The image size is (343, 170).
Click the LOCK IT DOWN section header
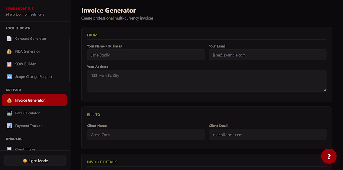[18, 28]
